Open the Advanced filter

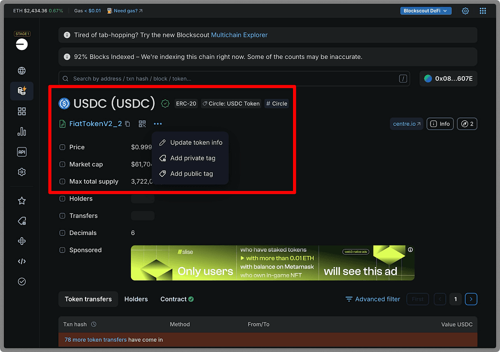click(373, 299)
